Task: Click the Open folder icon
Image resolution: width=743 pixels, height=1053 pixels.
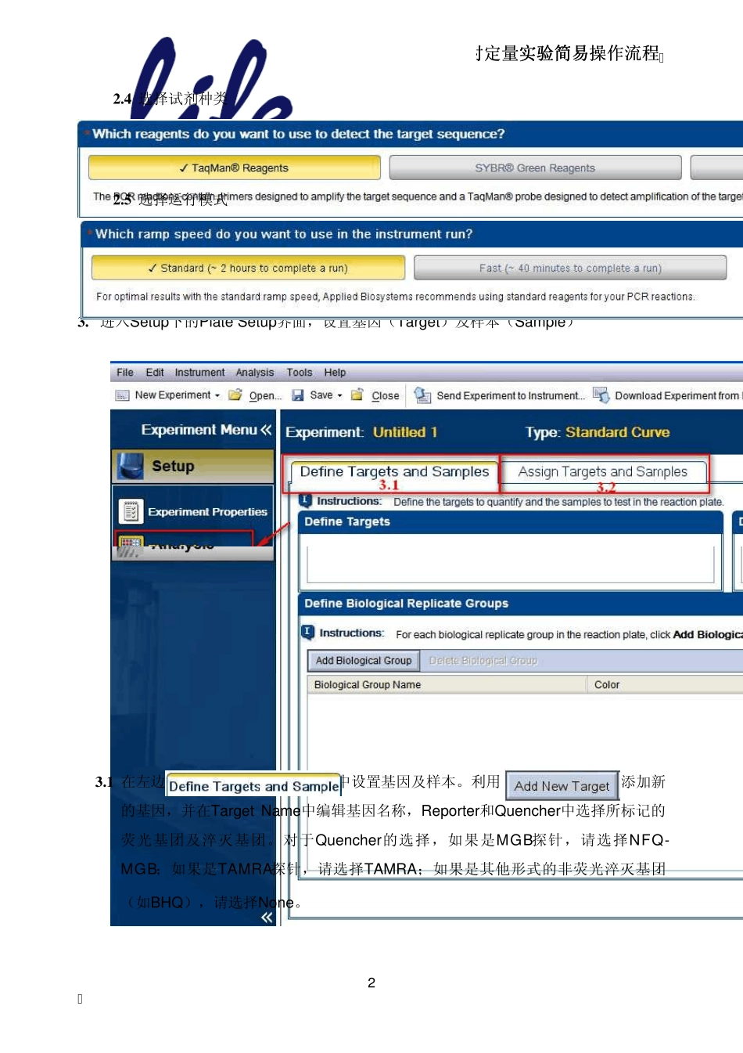Action: pos(235,395)
